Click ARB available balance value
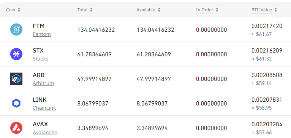 (x=154, y=79)
